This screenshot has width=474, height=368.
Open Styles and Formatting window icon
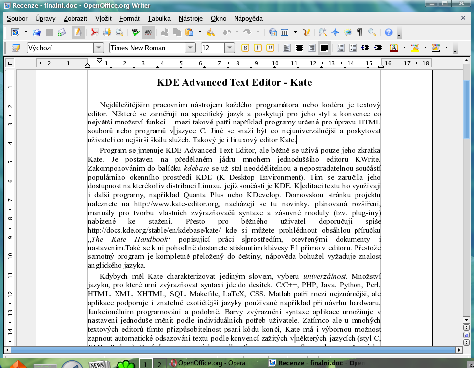[16, 48]
